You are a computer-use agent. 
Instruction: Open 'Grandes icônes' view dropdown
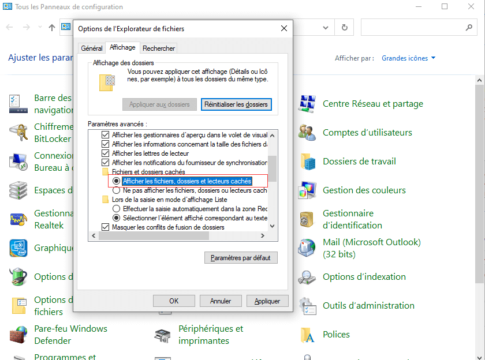pos(408,58)
